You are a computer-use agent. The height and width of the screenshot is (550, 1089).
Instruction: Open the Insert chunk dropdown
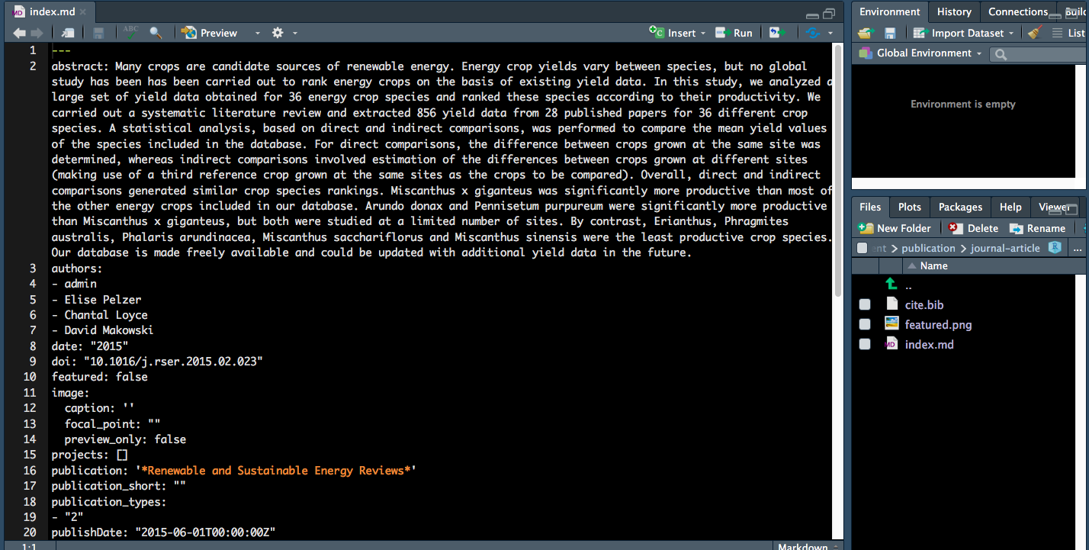678,33
